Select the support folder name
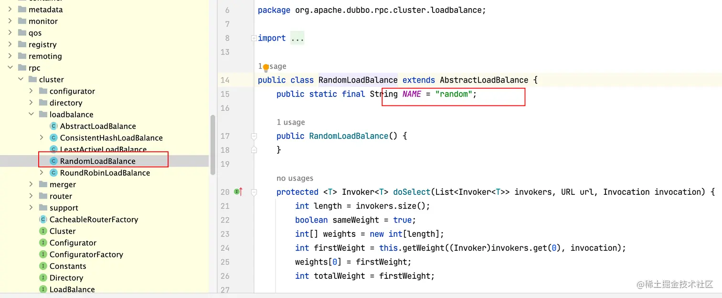This screenshot has width=722, height=298. pos(64,208)
